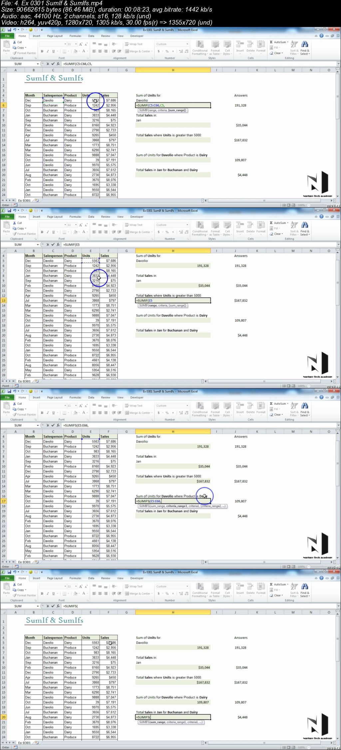The image size is (341, 750).
Task: Open the Clipboard dialog launcher in the top window
Action: coord(36,58)
